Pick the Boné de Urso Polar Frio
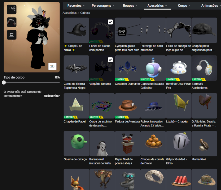The height and width of the screenshot is (190, 221). click(x=178, y=68)
